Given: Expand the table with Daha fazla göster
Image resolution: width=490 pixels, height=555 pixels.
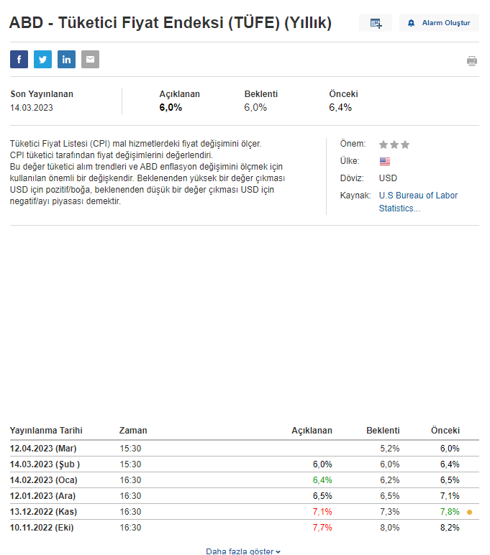Looking at the screenshot, I should click(243, 551).
